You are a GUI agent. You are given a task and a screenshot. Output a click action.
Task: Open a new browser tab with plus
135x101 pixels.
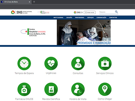point(34,2)
